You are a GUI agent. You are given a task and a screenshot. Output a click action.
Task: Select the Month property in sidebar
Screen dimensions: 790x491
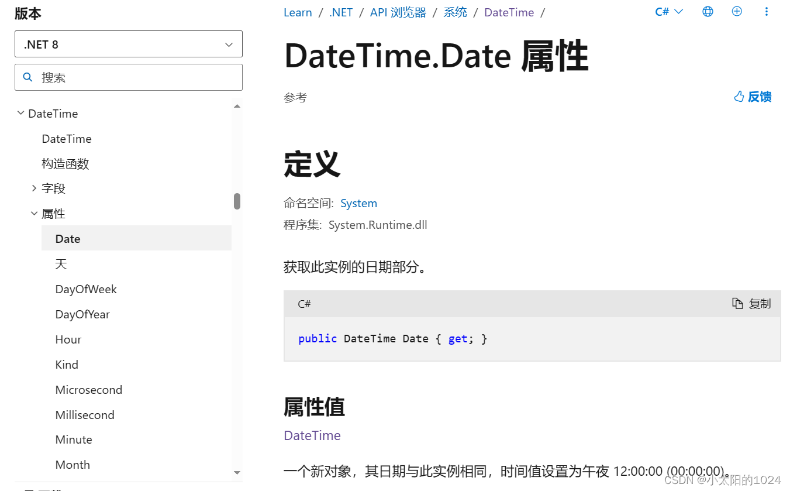point(73,464)
